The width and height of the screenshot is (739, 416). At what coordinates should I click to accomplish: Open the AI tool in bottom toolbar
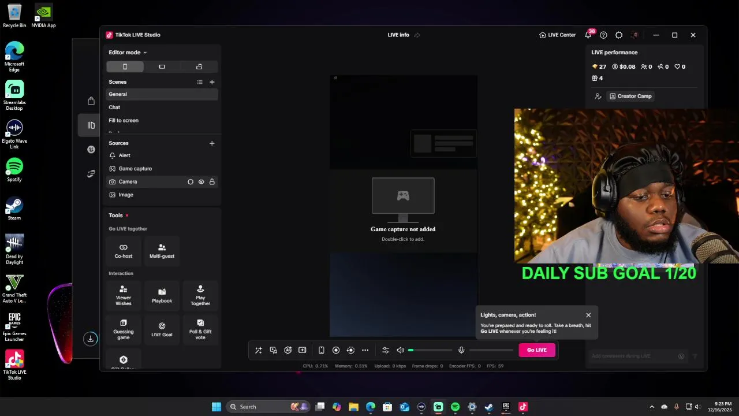(288, 350)
